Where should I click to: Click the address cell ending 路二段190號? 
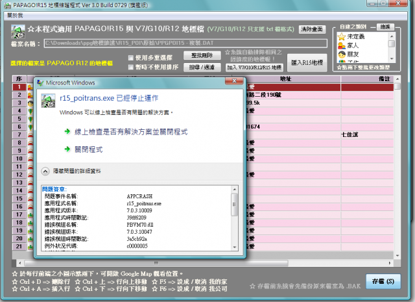point(292,95)
